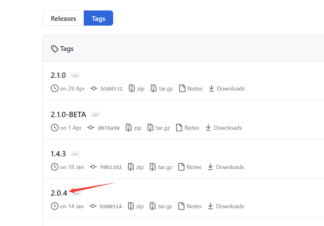Switch to the Releases tab
This screenshot has width=324, height=226.
(x=63, y=18)
